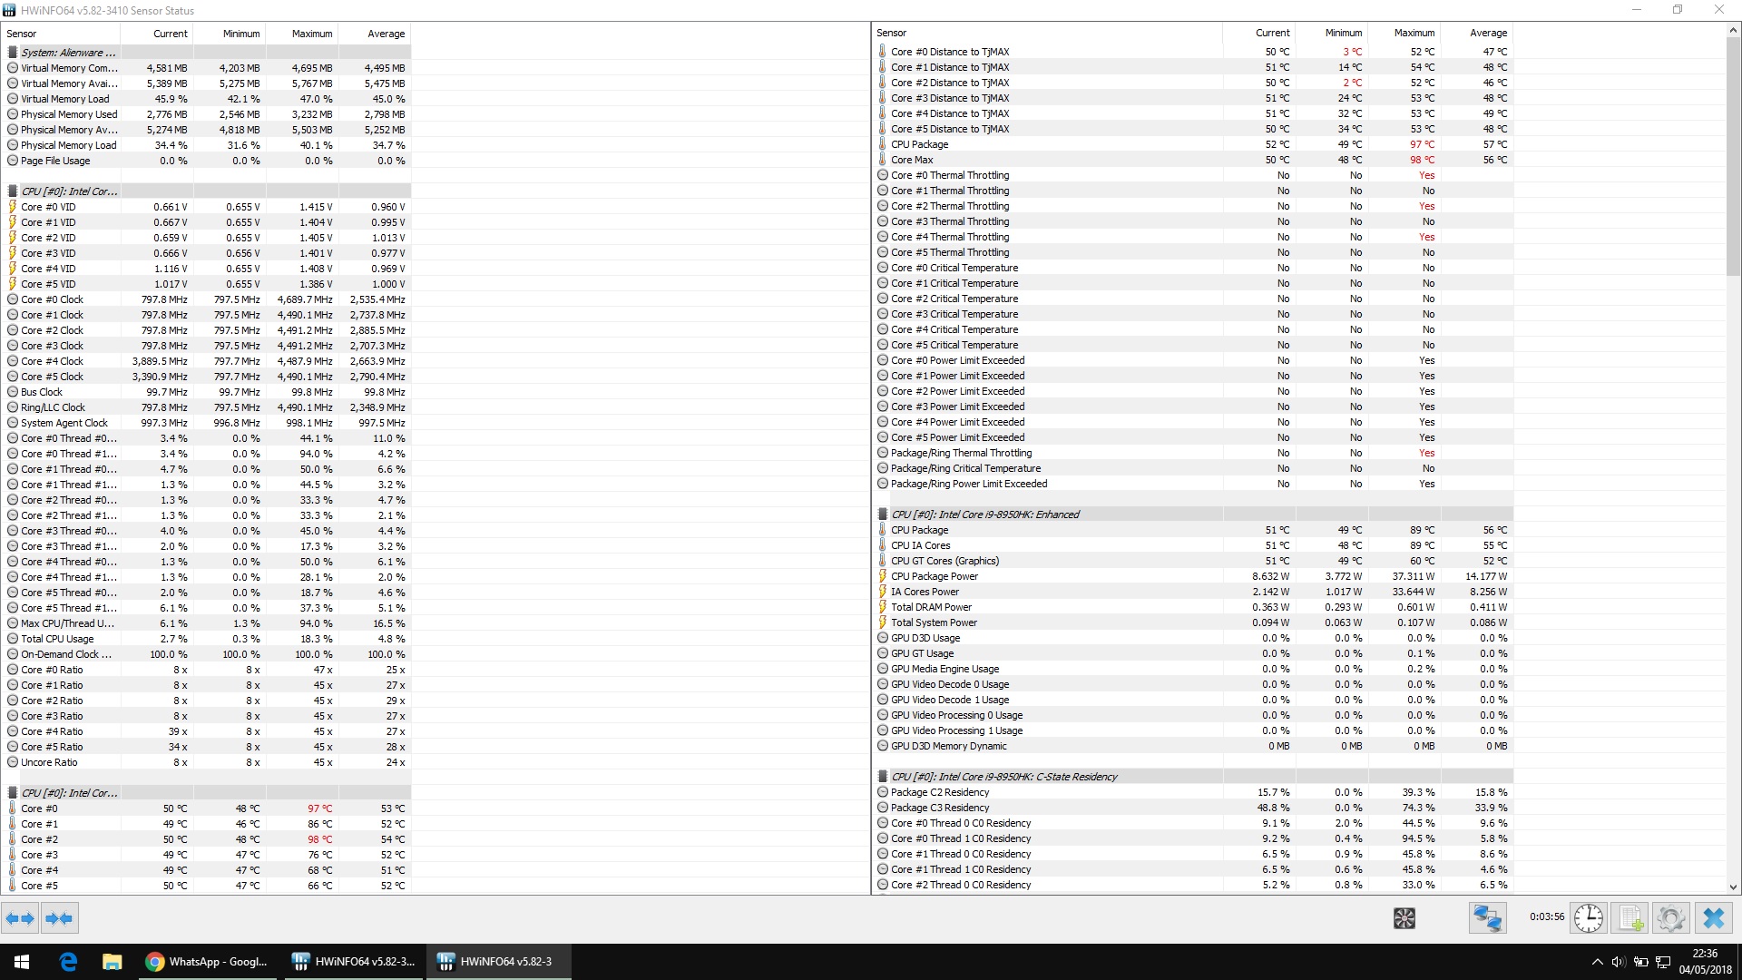Start logging with the sheet-plus icon
This screenshot has height=980, width=1742.
click(x=1630, y=918)
